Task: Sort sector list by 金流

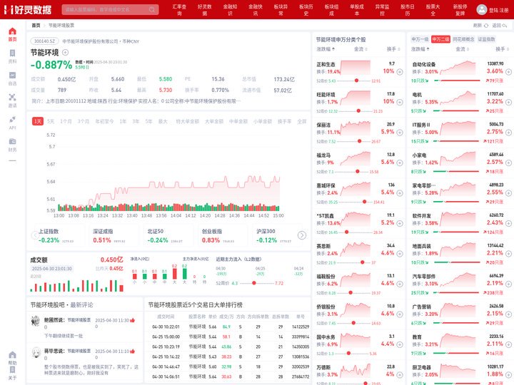Action: coord(462,49)
